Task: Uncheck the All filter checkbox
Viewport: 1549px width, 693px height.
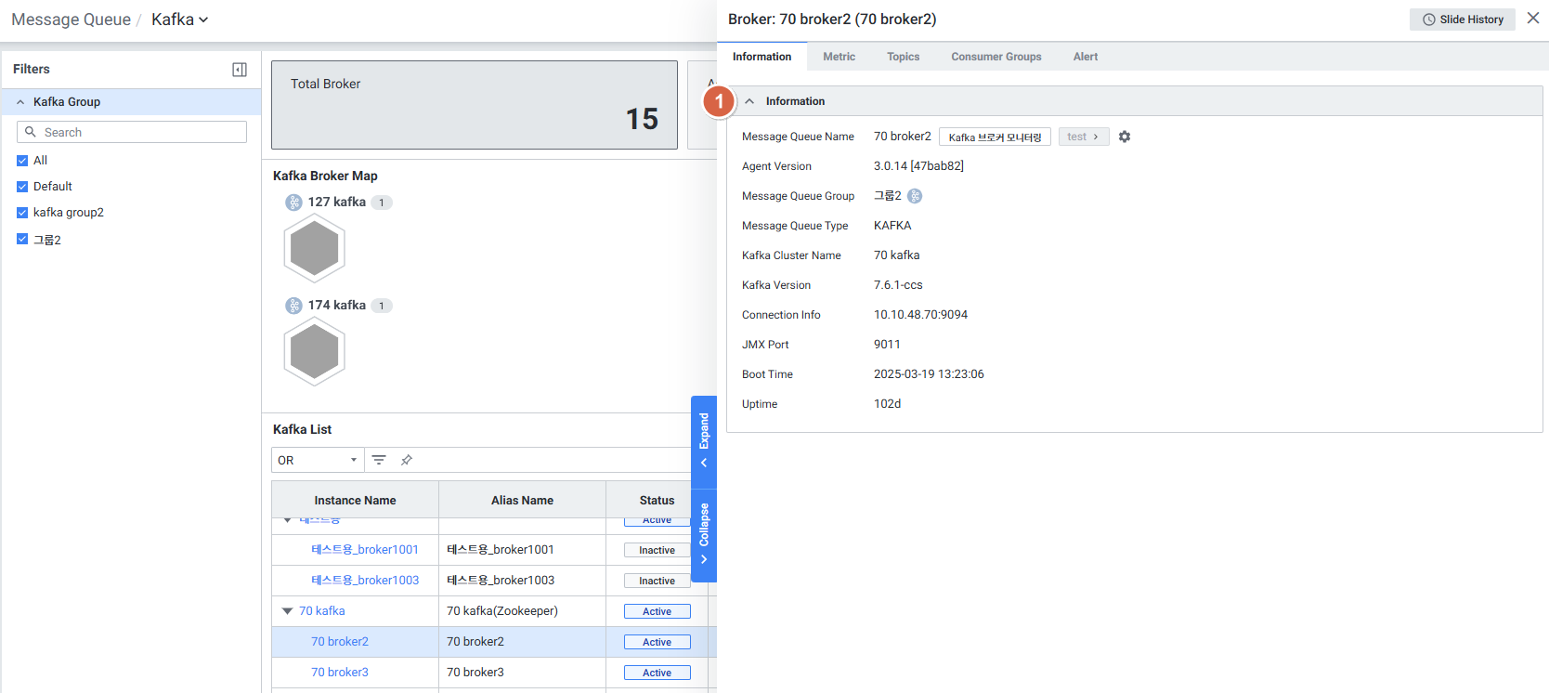Action: pyautogui.click(x=22, y=161)
